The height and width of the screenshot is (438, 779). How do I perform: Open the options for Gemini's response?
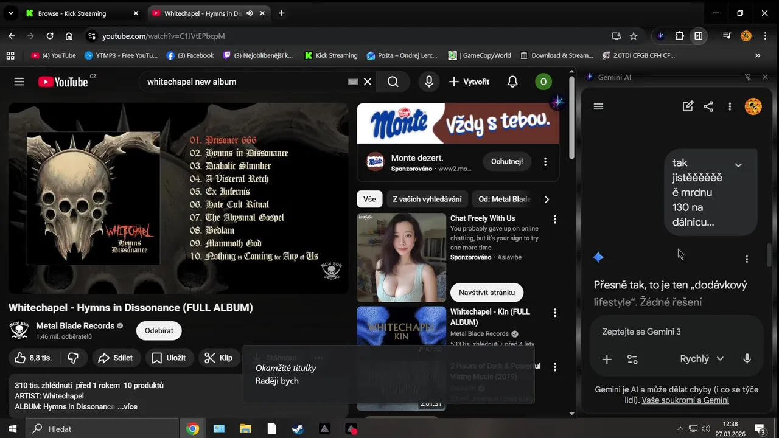747,259
